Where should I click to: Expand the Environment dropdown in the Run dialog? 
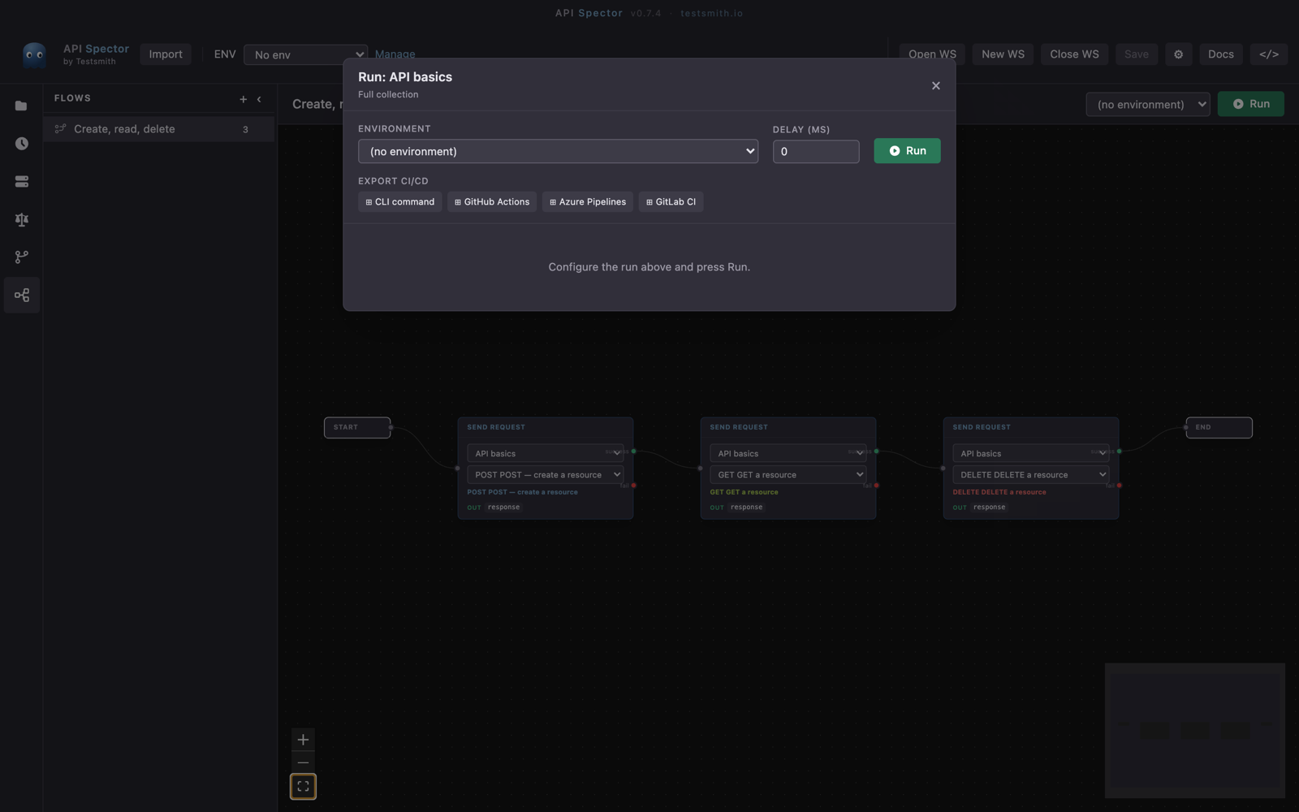pos(558,151)
